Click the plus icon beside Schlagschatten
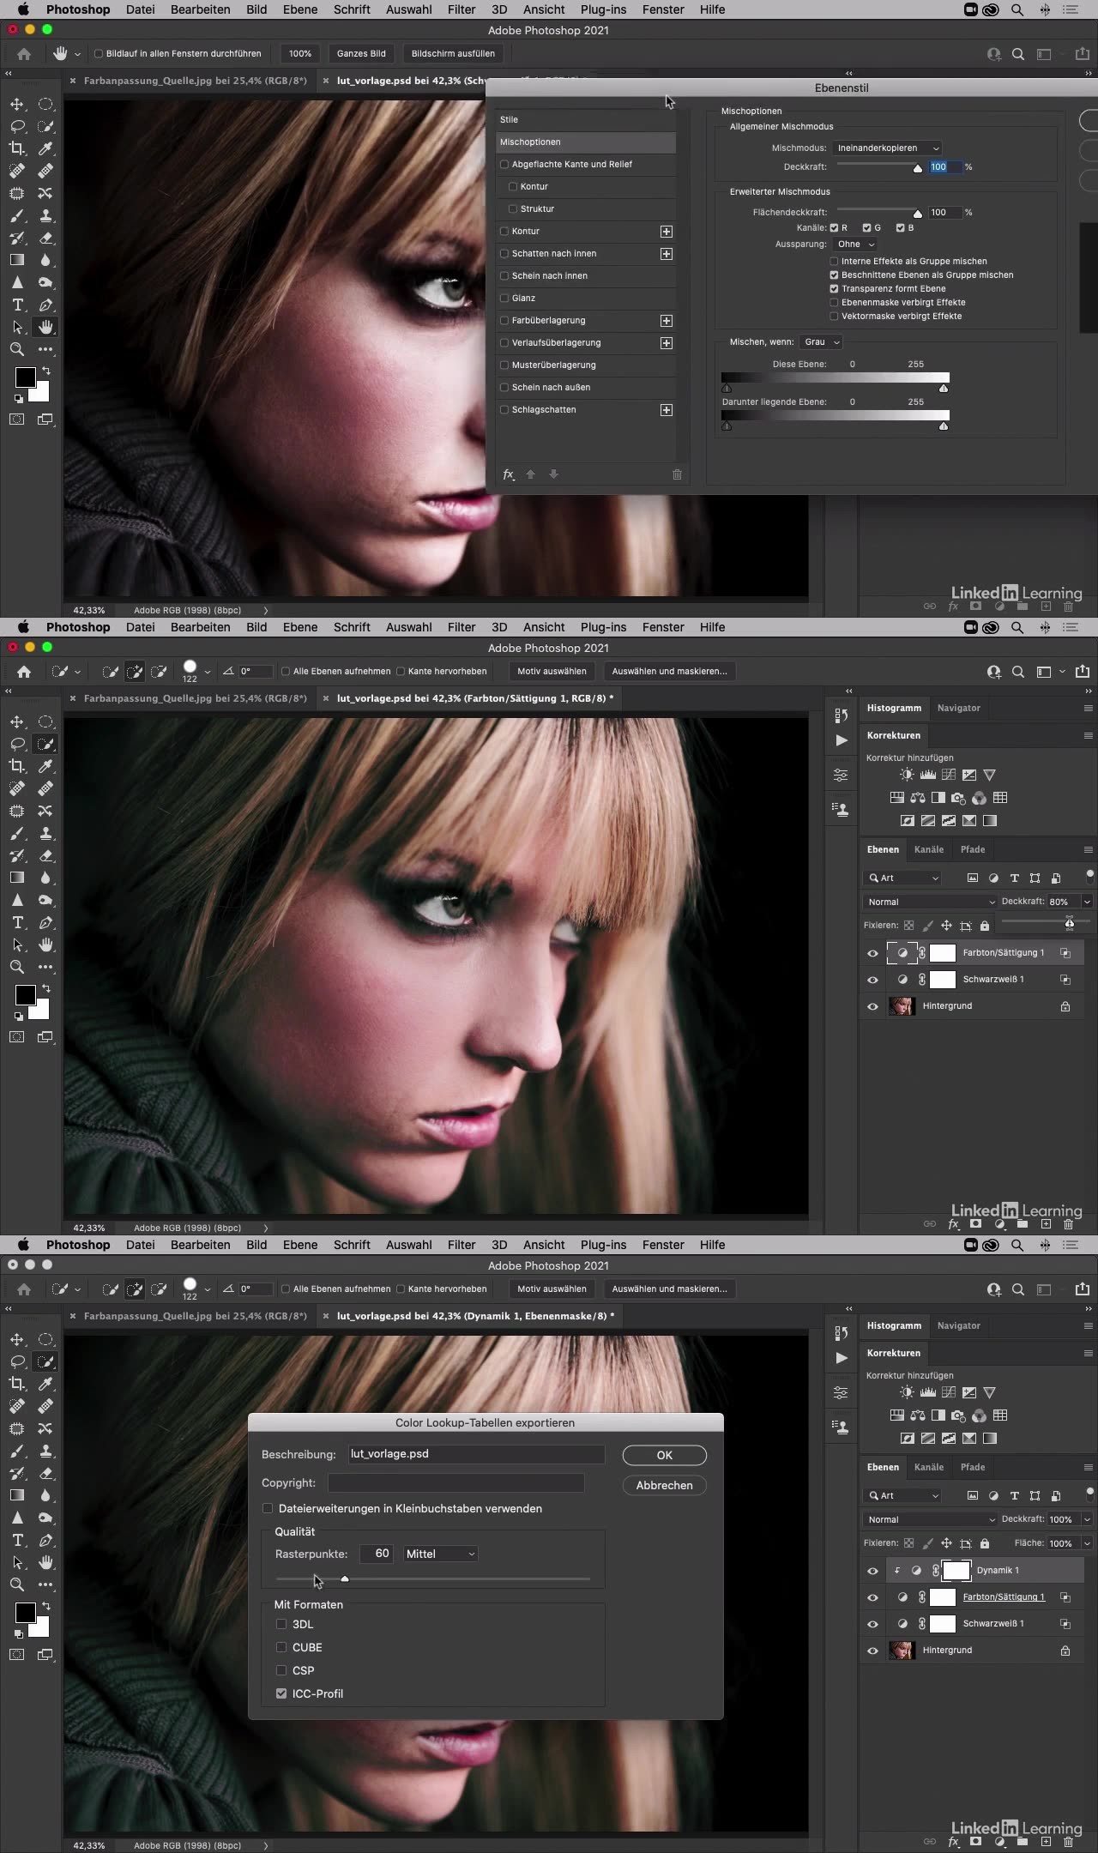The width and height of the screenshot is (1098, 1853). (x=666, y=410)
